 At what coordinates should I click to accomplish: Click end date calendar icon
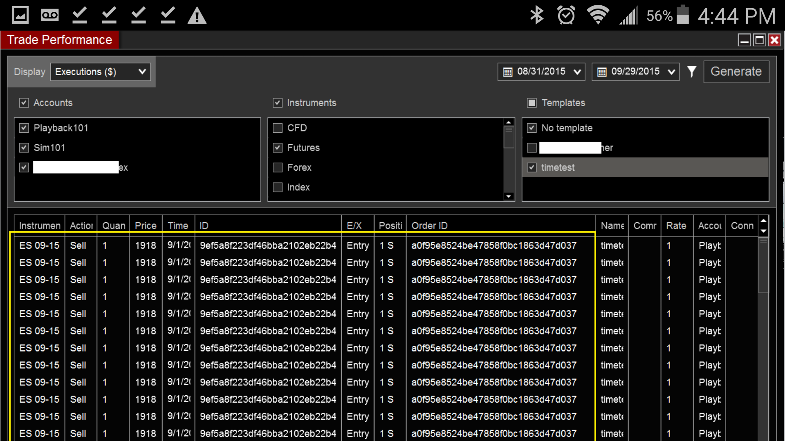point(602,72)
